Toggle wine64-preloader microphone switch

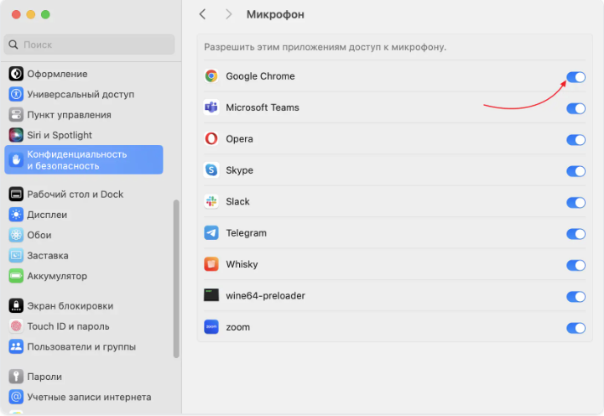coord(575,297)
